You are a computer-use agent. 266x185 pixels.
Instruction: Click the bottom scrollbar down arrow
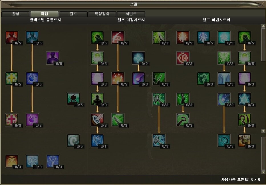(263, 172)
